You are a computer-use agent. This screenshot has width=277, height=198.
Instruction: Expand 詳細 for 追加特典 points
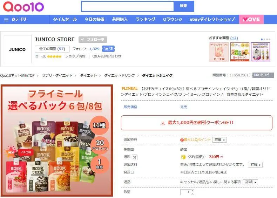click(x=219, y=140)
